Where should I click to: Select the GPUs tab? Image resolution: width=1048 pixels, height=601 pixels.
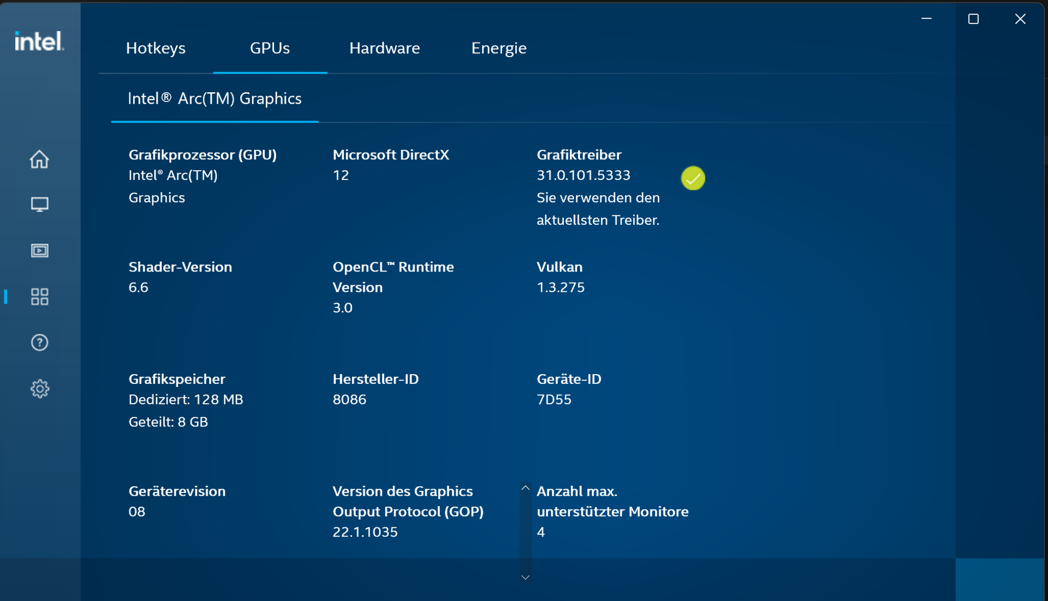[270, 48]
